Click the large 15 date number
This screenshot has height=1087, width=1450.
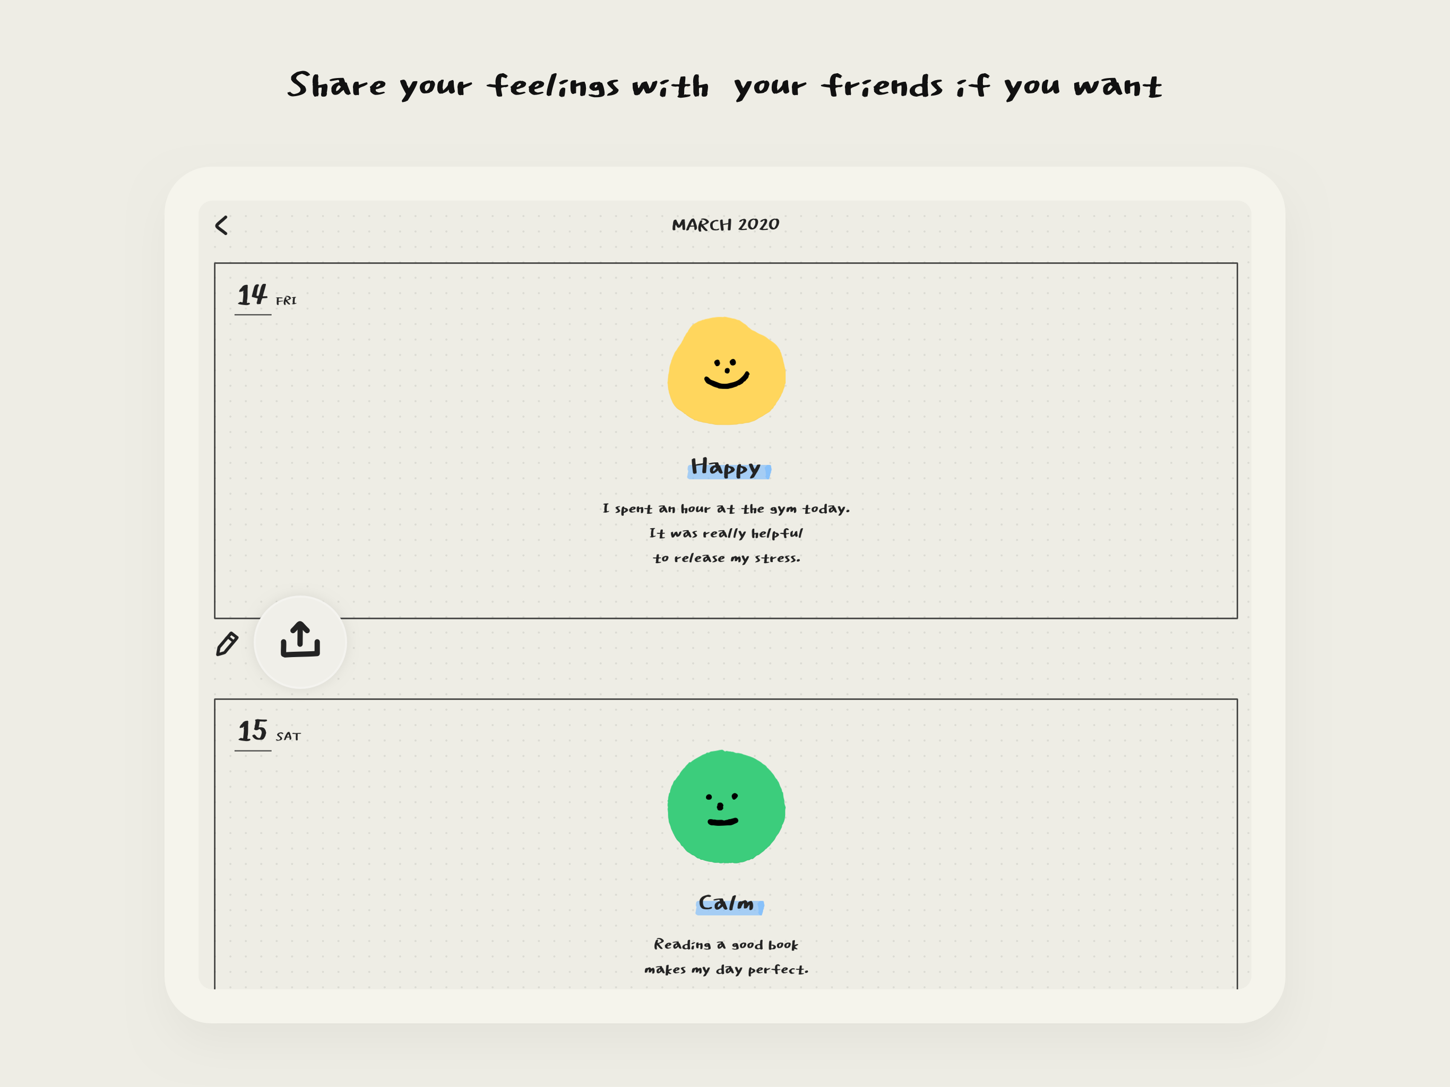(x=253, y=731)
